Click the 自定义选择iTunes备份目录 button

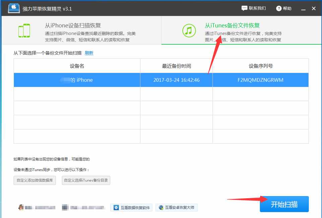coord(86,180)
